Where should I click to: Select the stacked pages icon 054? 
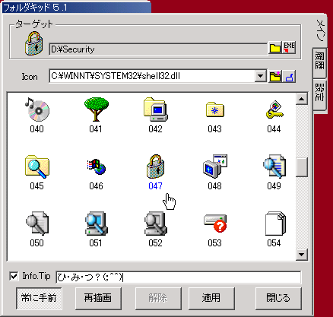click(x=275, y=223)
